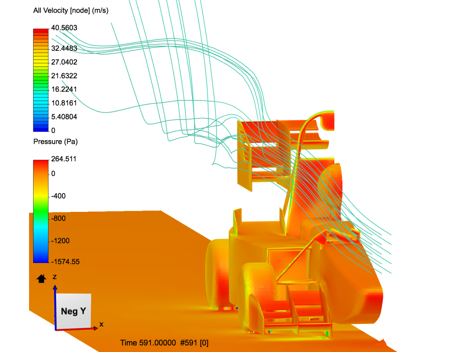Click the velocity legend title text
The height and width of the screenshot is (352, 470).
pos(70,11)
